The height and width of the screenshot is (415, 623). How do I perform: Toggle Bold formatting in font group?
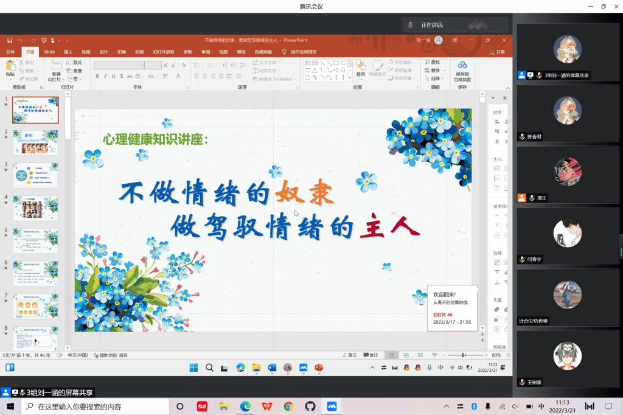97,76
